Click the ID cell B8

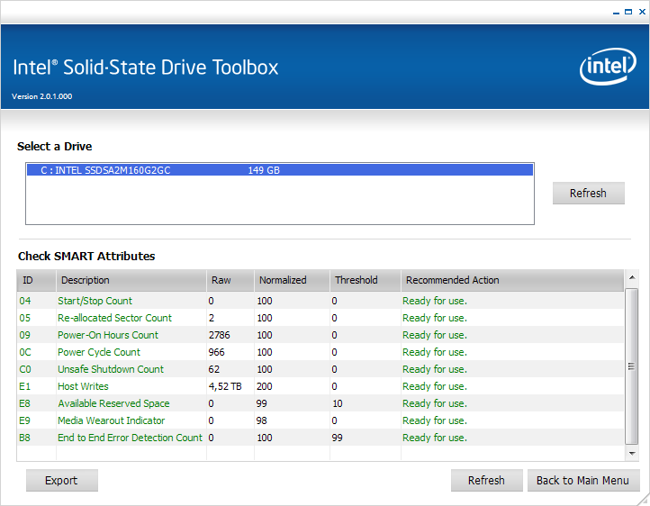(x=25, y=438)
